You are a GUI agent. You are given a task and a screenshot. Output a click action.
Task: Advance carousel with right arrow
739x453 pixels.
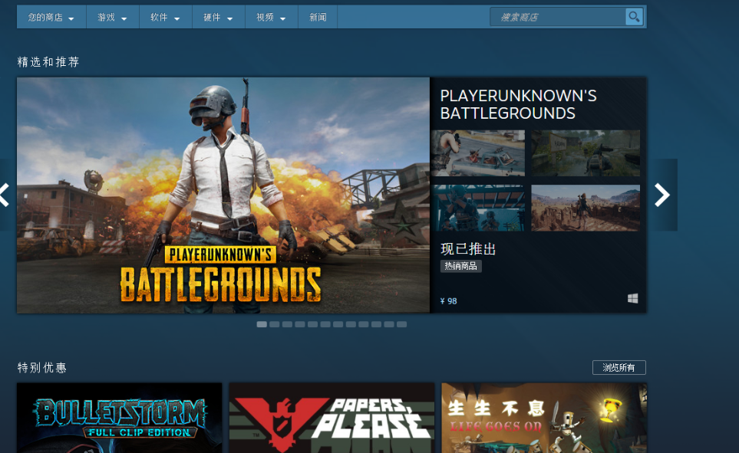tap(662, 195)
